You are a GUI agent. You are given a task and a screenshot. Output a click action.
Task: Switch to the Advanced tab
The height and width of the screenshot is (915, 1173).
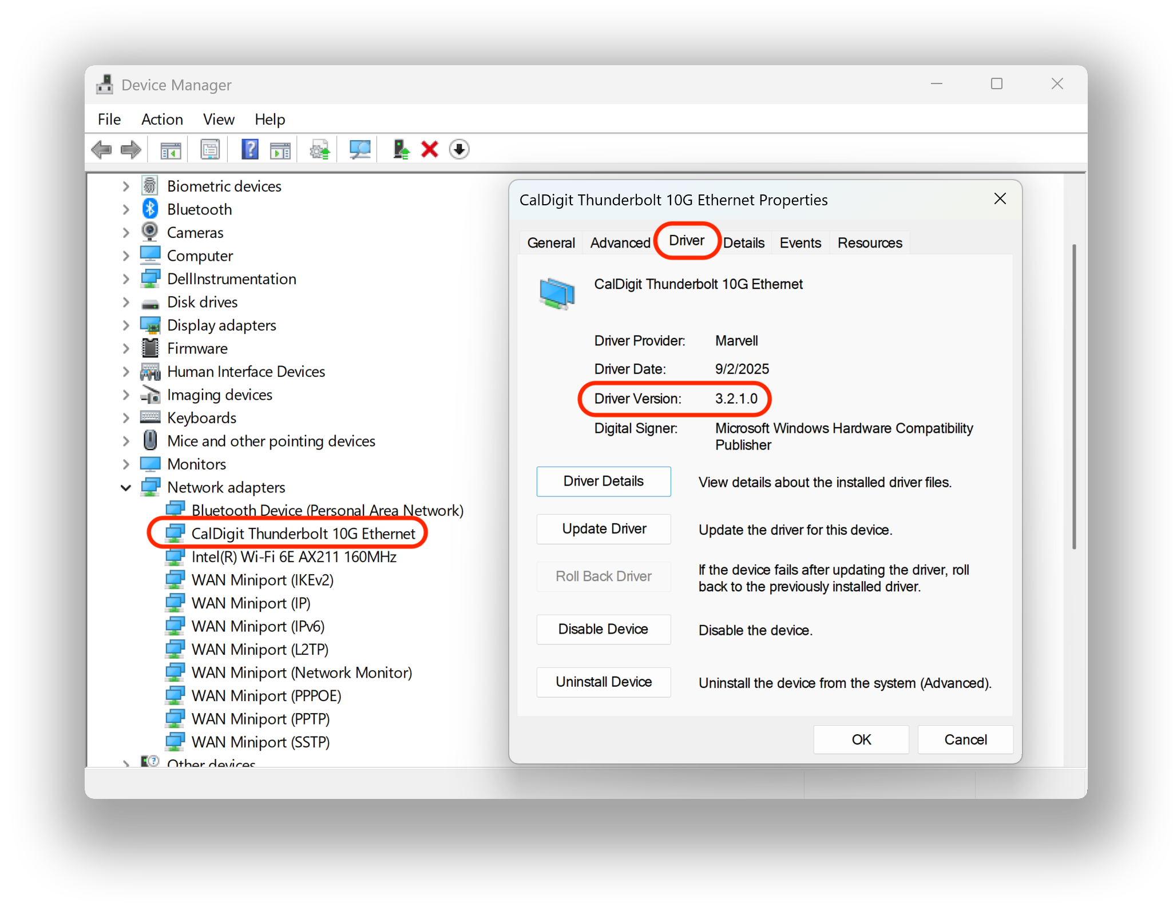[620, 243]
